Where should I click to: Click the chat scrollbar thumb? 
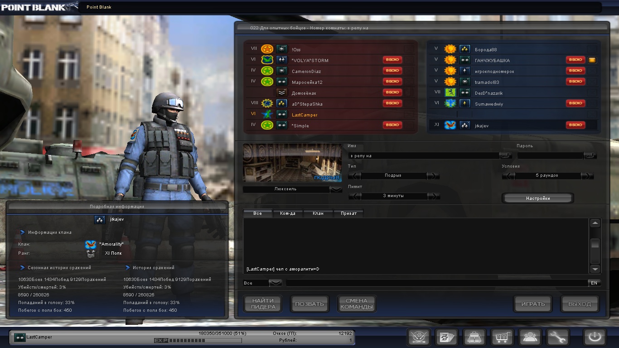coord(595,243)
